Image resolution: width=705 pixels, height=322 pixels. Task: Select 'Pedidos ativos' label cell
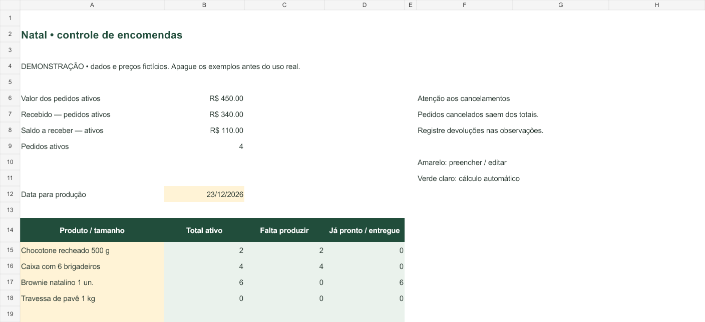(92, 146)
